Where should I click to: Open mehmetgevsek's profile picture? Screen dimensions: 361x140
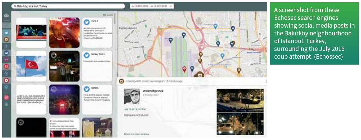(x=132, y=97)
